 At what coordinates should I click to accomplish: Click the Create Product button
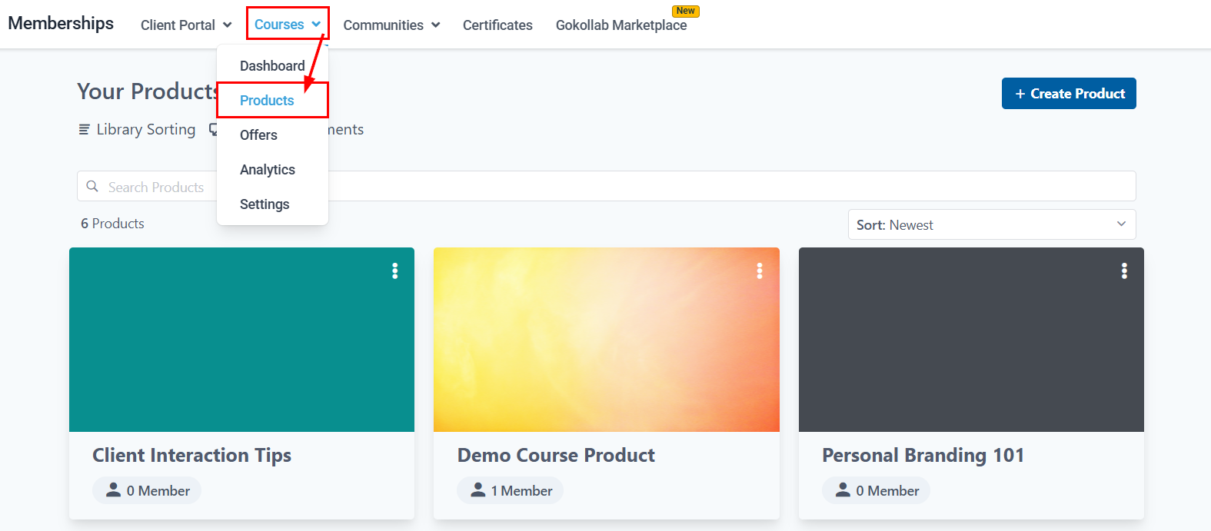tap(1068, 94)
